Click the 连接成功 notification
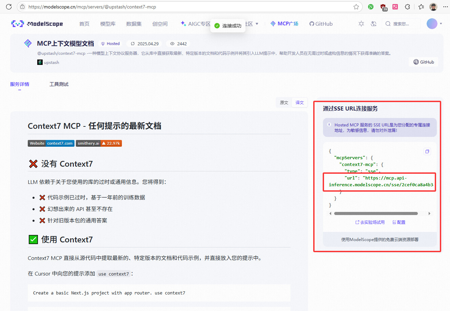450x311 pixels. [x=228, y=26]
